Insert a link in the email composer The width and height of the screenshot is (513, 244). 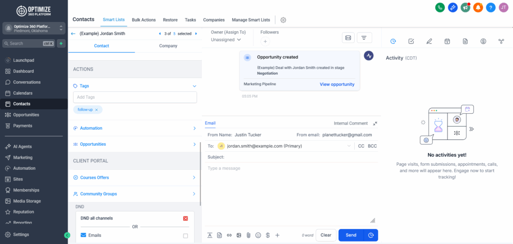click(x=229, y=235)
